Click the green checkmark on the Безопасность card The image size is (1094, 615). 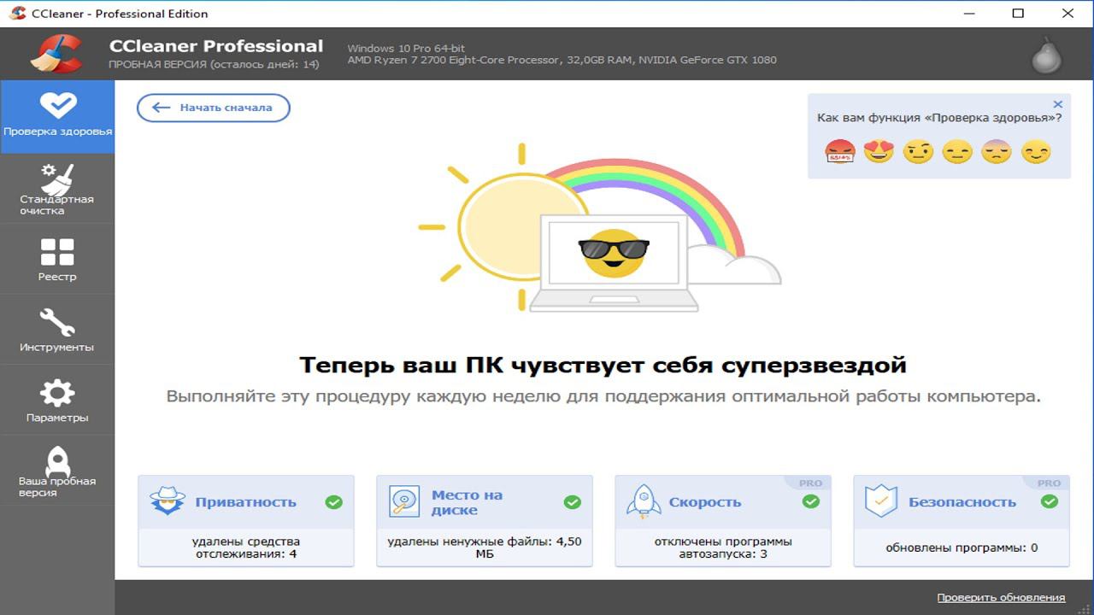pyautogui.click(x=1049, y=502)
